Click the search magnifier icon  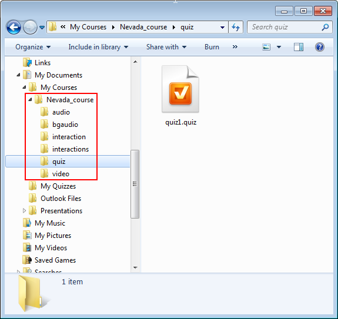(x=325, y=27)
